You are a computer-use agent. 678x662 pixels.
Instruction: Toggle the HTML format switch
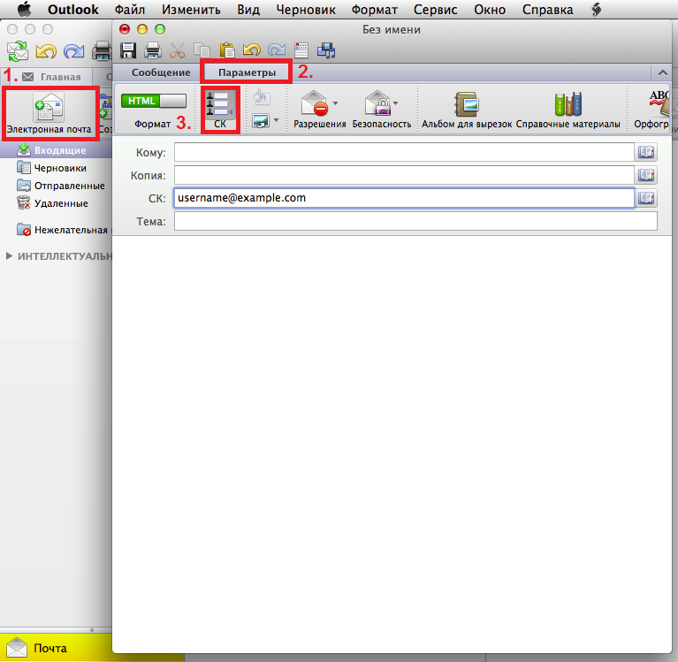point(153,101)
